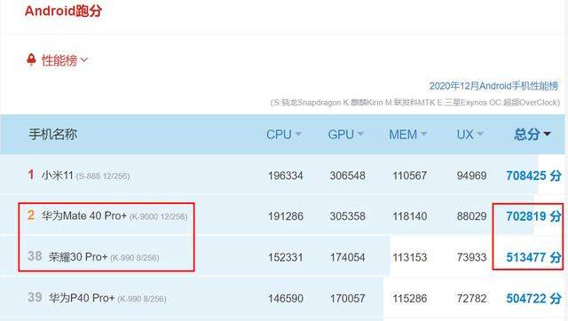Select CPU score 146590
Screen dimensions: 568x321
[286, 299]
